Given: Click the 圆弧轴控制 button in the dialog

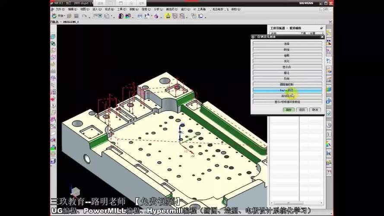Looking at the screenshot, I should coord(287,85).
